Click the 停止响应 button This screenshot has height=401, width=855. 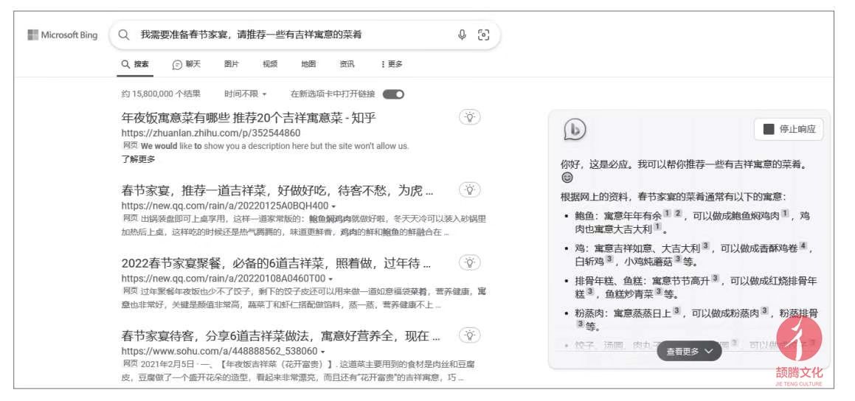click(789, 129)
